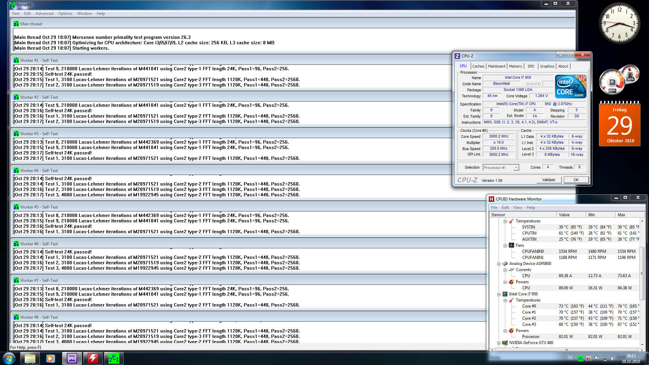Click the NVIDIA GeForce GTX 480 card icon
Viewport: 649px width, 365px height.
(x=505, y=343)
